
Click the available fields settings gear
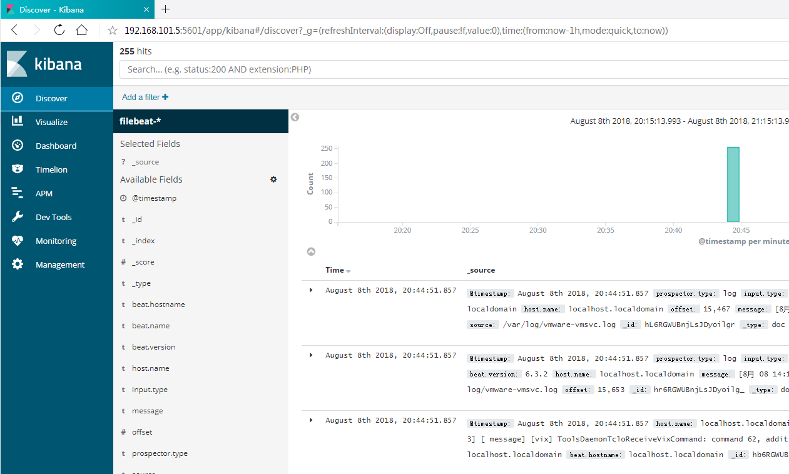273,179
